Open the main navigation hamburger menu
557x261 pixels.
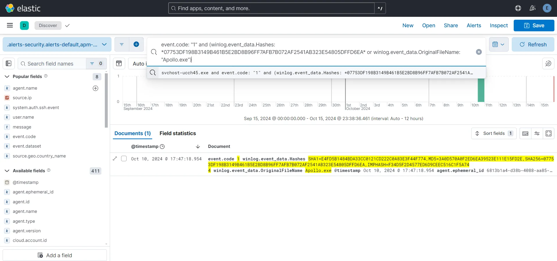click(10, 26)
